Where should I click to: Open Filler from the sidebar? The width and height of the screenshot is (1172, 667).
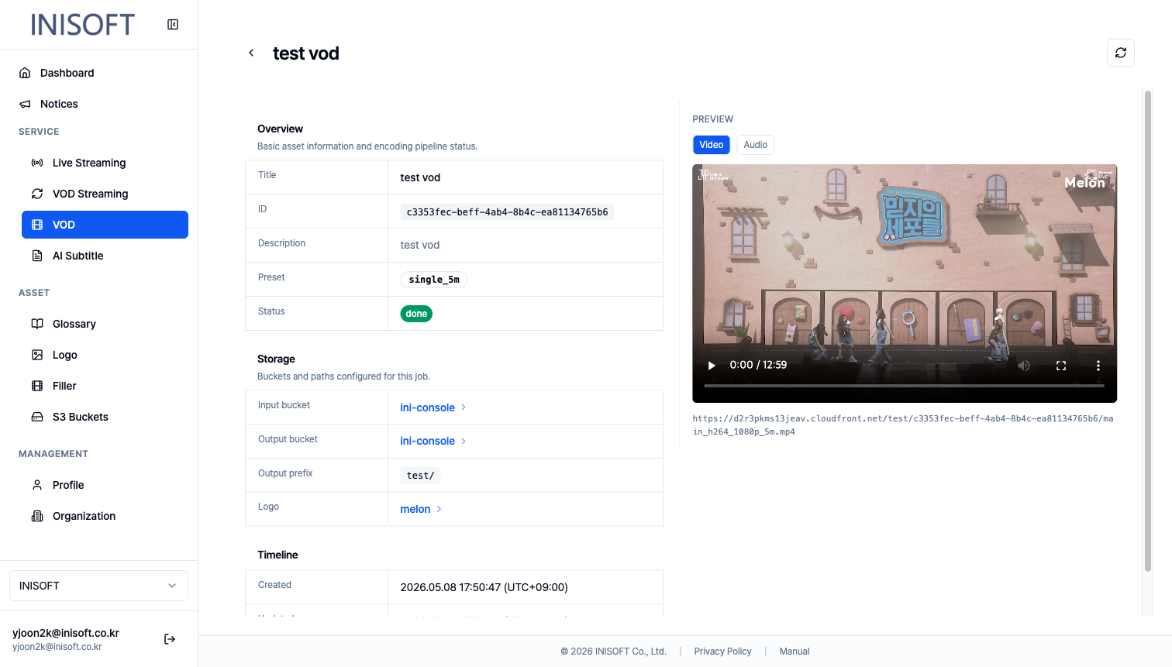pyautogui.click(x=105, y=386)
